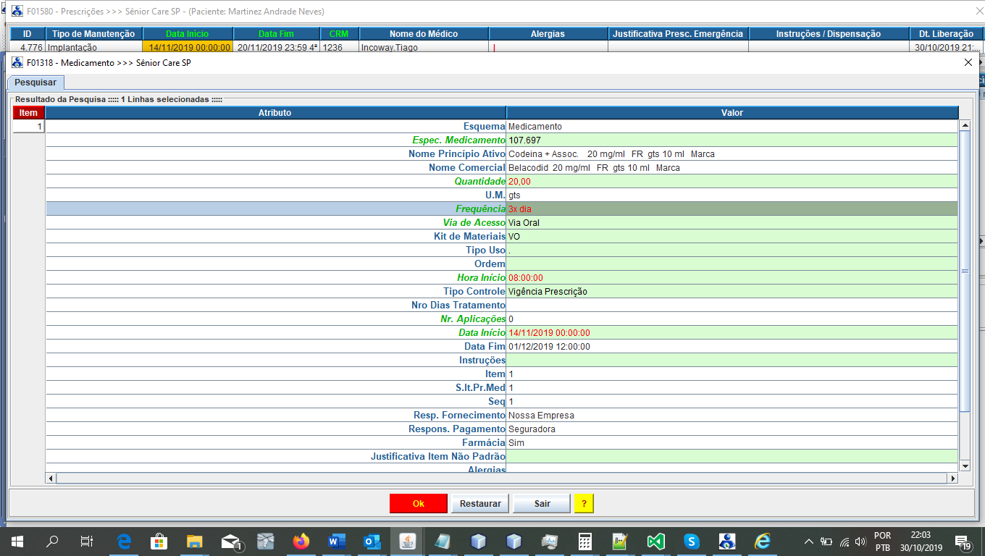
Task: Click the Restaurar button
Action: [x=480, y=503]
